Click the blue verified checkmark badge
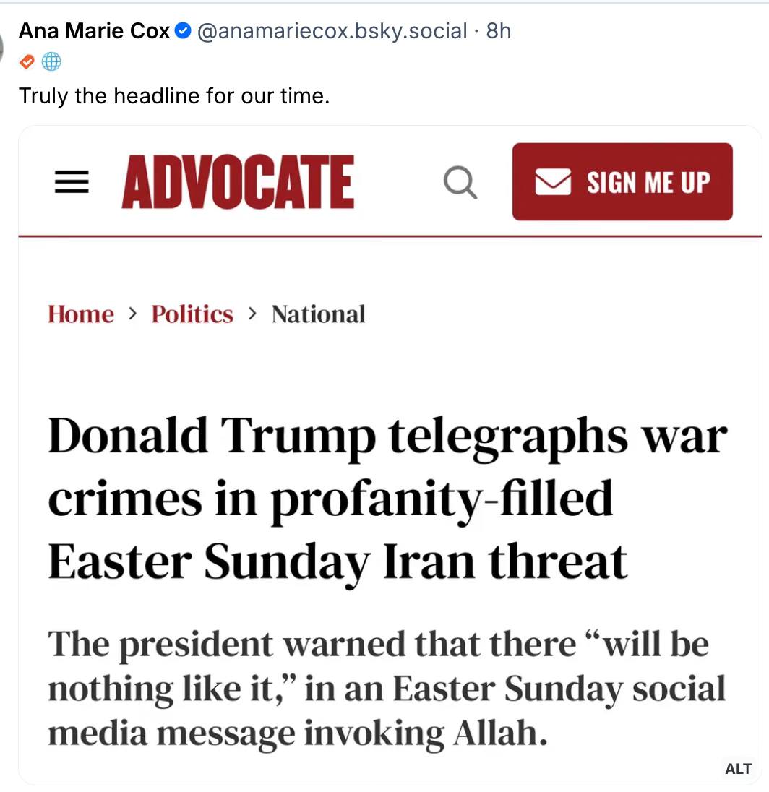Screen dimensions: 769x792 184,31
